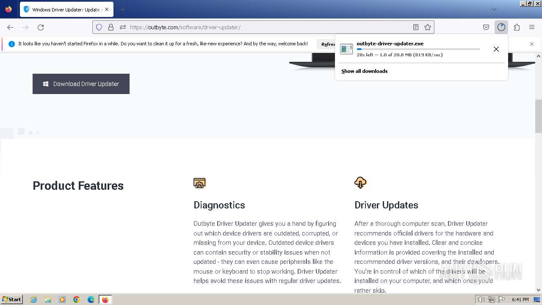View site security padlock info
This screenshot has height=305, width=542.
111,27
